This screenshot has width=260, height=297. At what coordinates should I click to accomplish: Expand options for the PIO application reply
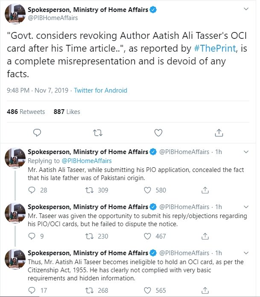(x=246, y=151)
